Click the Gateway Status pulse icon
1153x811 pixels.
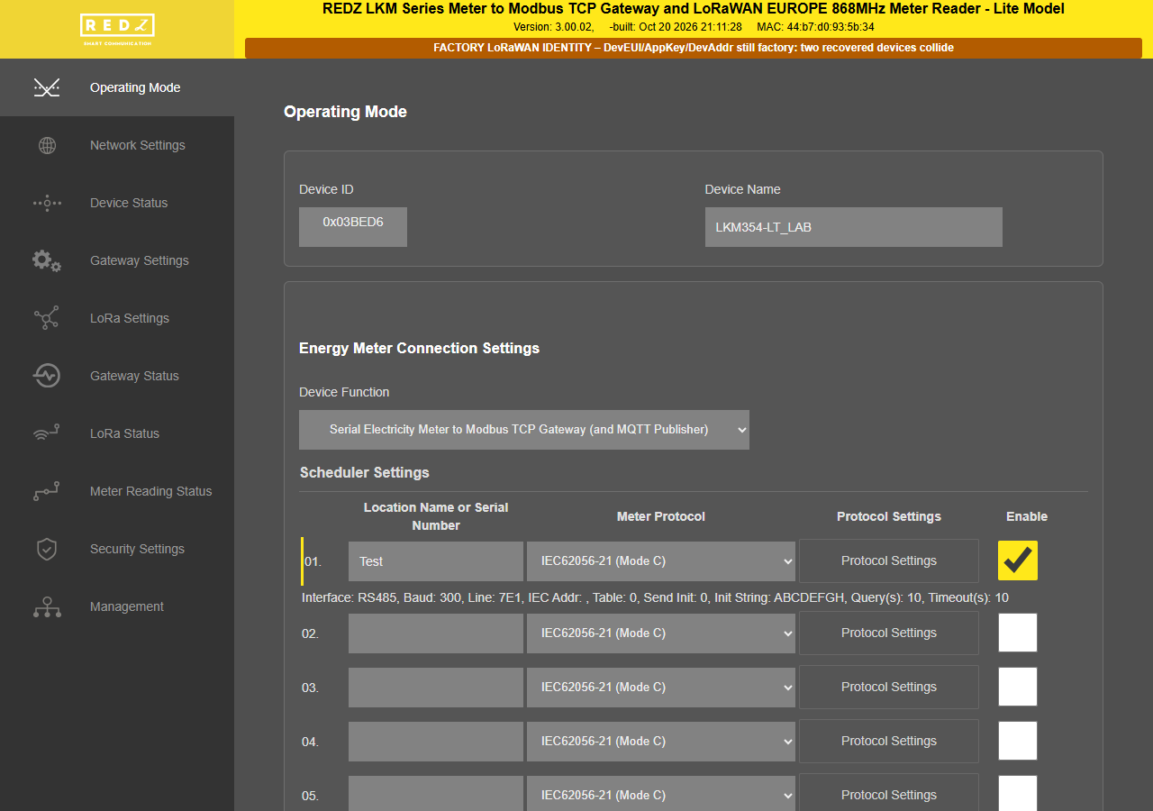pos(47,376)
